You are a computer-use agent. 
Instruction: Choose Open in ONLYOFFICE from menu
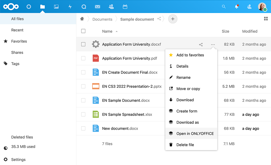(195, 133)
